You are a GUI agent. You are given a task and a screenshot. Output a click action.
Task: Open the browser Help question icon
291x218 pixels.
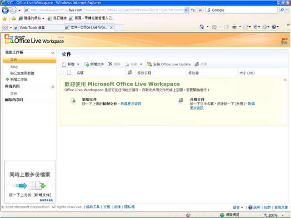click(274, 27)
